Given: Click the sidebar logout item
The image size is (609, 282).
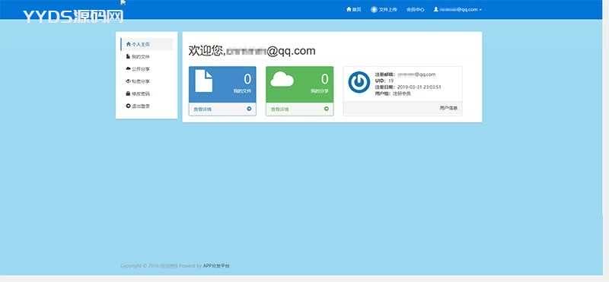Looking at the screenshot, I should click(x=147, y=106).
